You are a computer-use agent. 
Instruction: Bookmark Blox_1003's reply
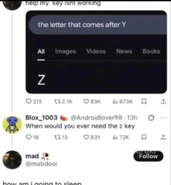pos(144,137)
